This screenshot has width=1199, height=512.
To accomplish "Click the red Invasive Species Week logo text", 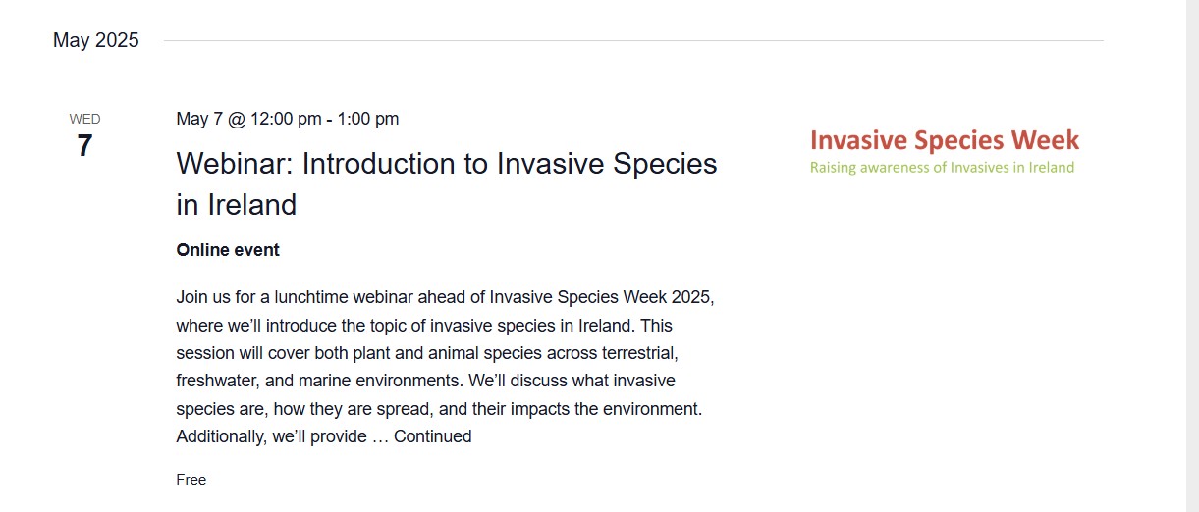I will [944, 140].
